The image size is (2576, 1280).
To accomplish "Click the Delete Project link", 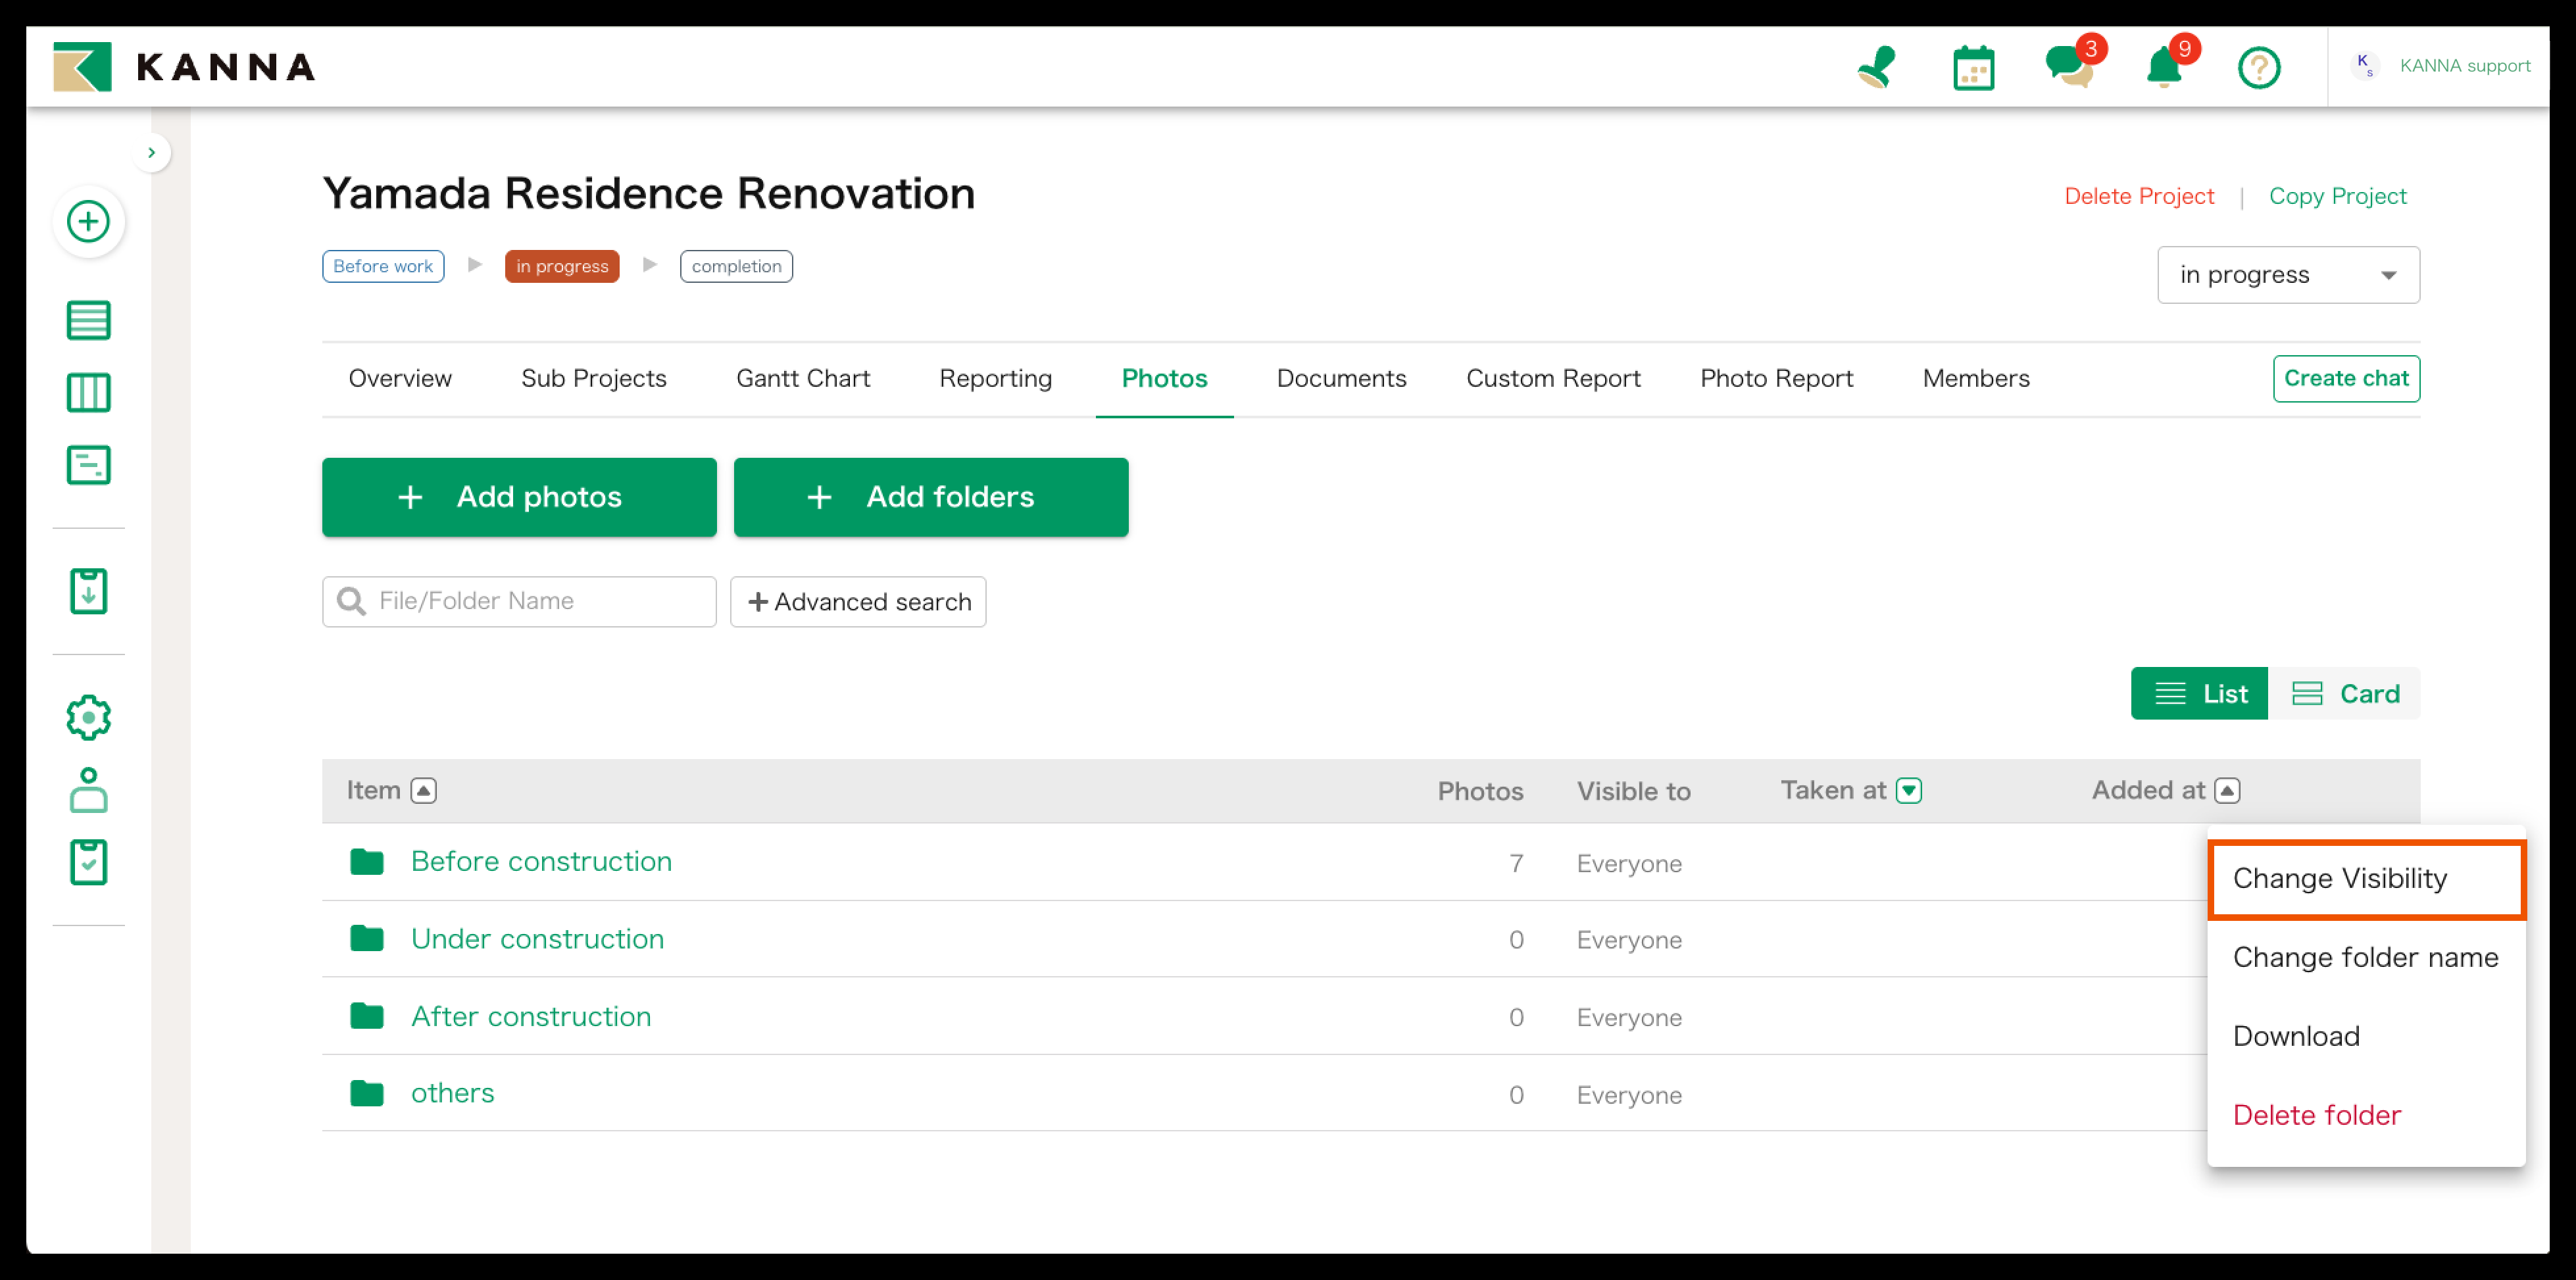I will (2138, 196).
